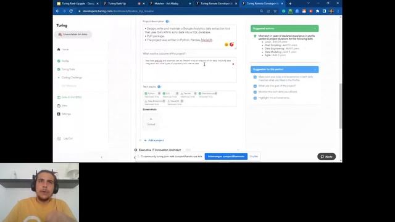Open Jobs in the sidebar
Image resolution: width=395 pixels, height=222 pixels.
coord(62,105)
